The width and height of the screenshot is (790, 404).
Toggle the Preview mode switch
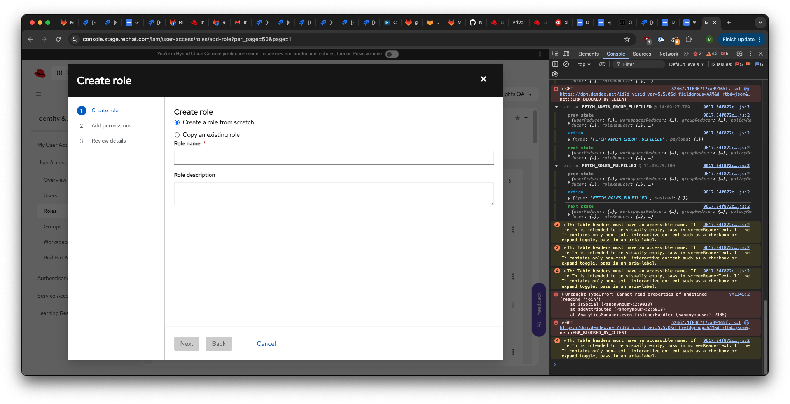[x=392, y=54]
